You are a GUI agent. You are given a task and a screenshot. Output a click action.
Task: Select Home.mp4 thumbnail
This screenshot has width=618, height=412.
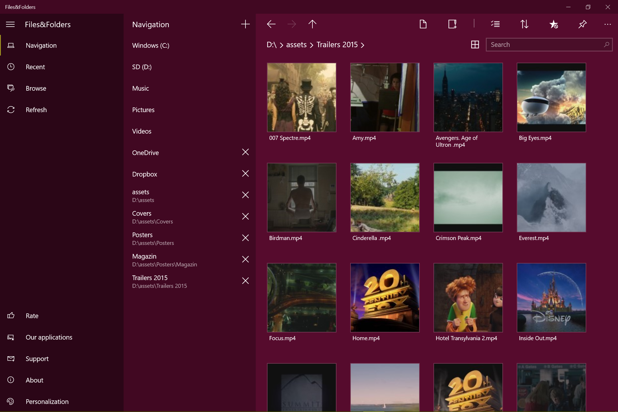pos(385,298)
